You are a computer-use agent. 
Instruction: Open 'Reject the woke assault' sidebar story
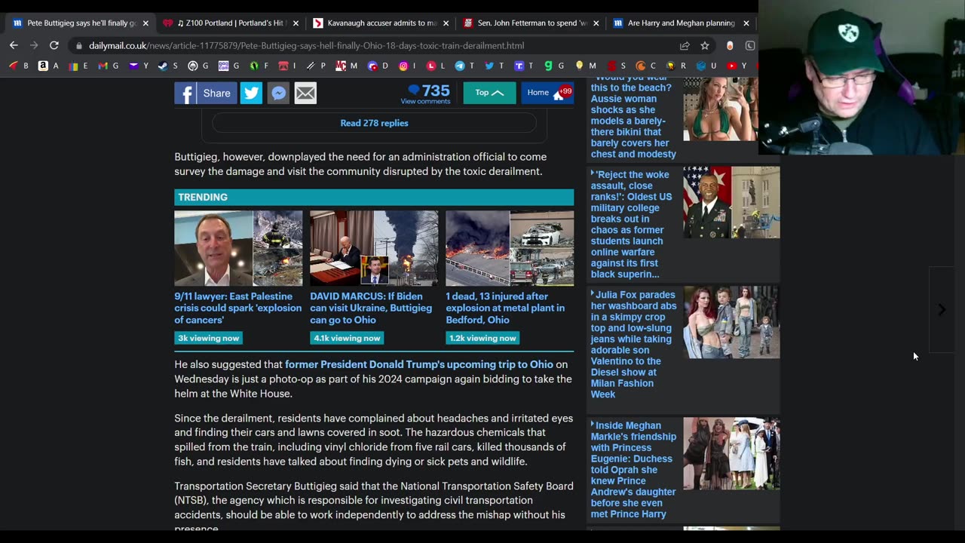(632, 224)
